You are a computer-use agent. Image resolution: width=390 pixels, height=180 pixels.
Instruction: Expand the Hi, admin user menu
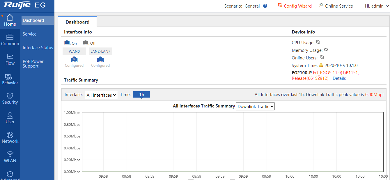(x=376, y=6)
